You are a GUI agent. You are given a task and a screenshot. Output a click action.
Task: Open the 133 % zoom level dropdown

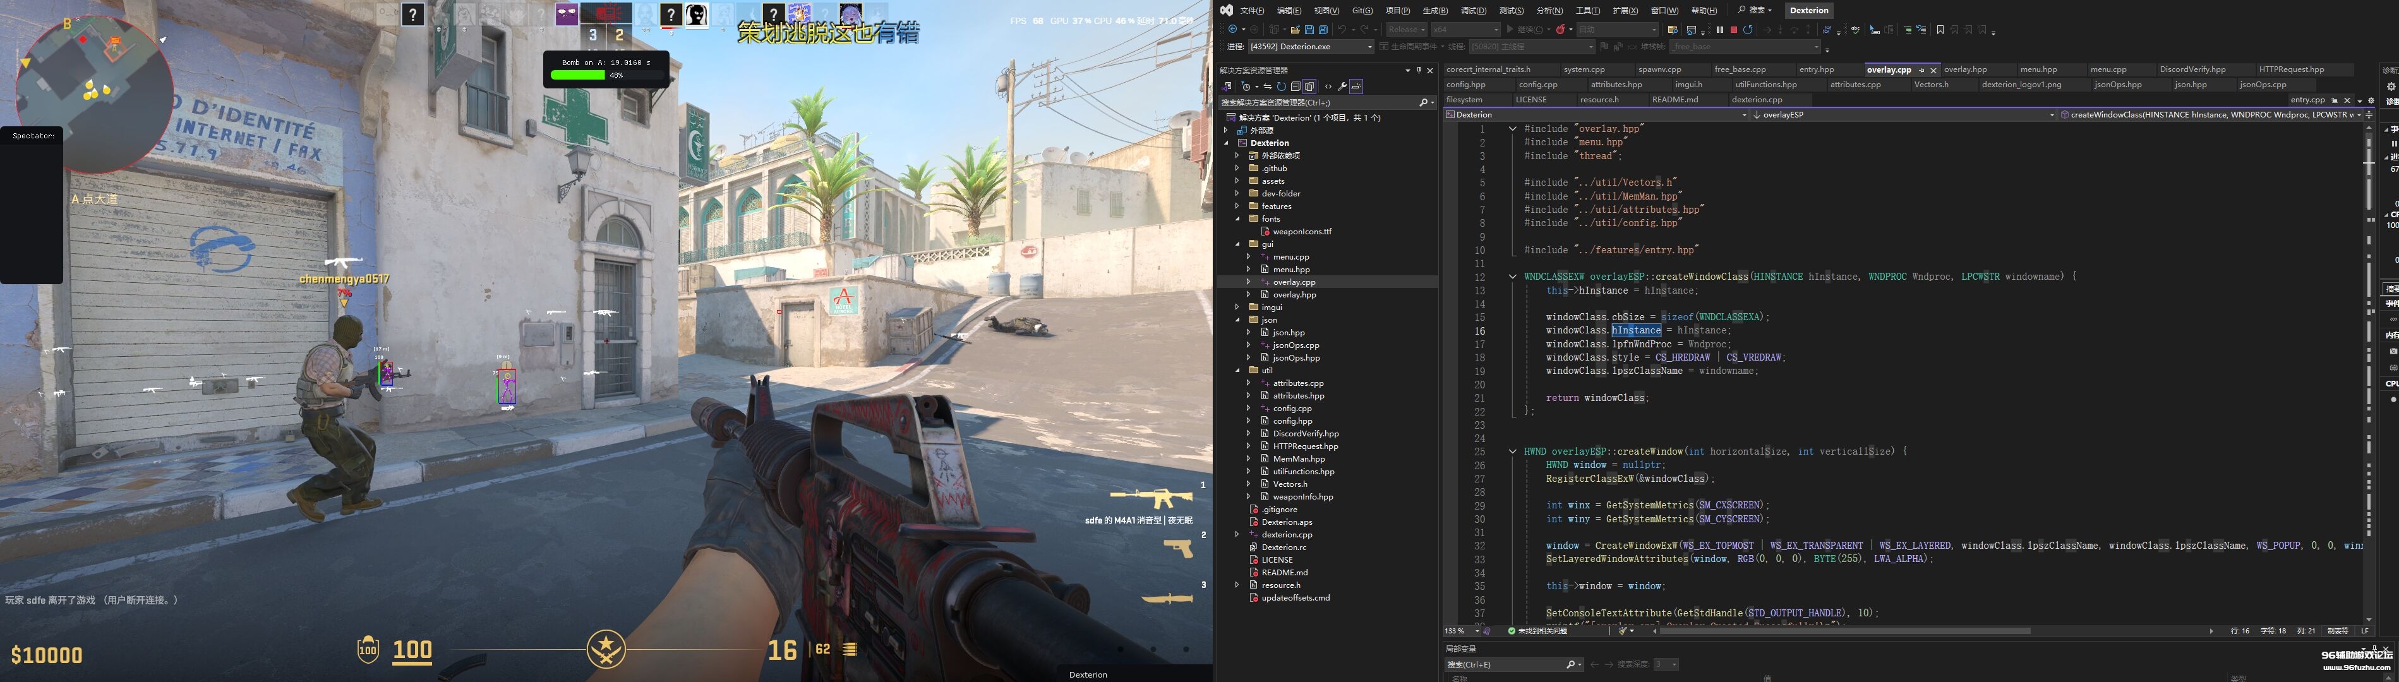[x=1462, y=631]
